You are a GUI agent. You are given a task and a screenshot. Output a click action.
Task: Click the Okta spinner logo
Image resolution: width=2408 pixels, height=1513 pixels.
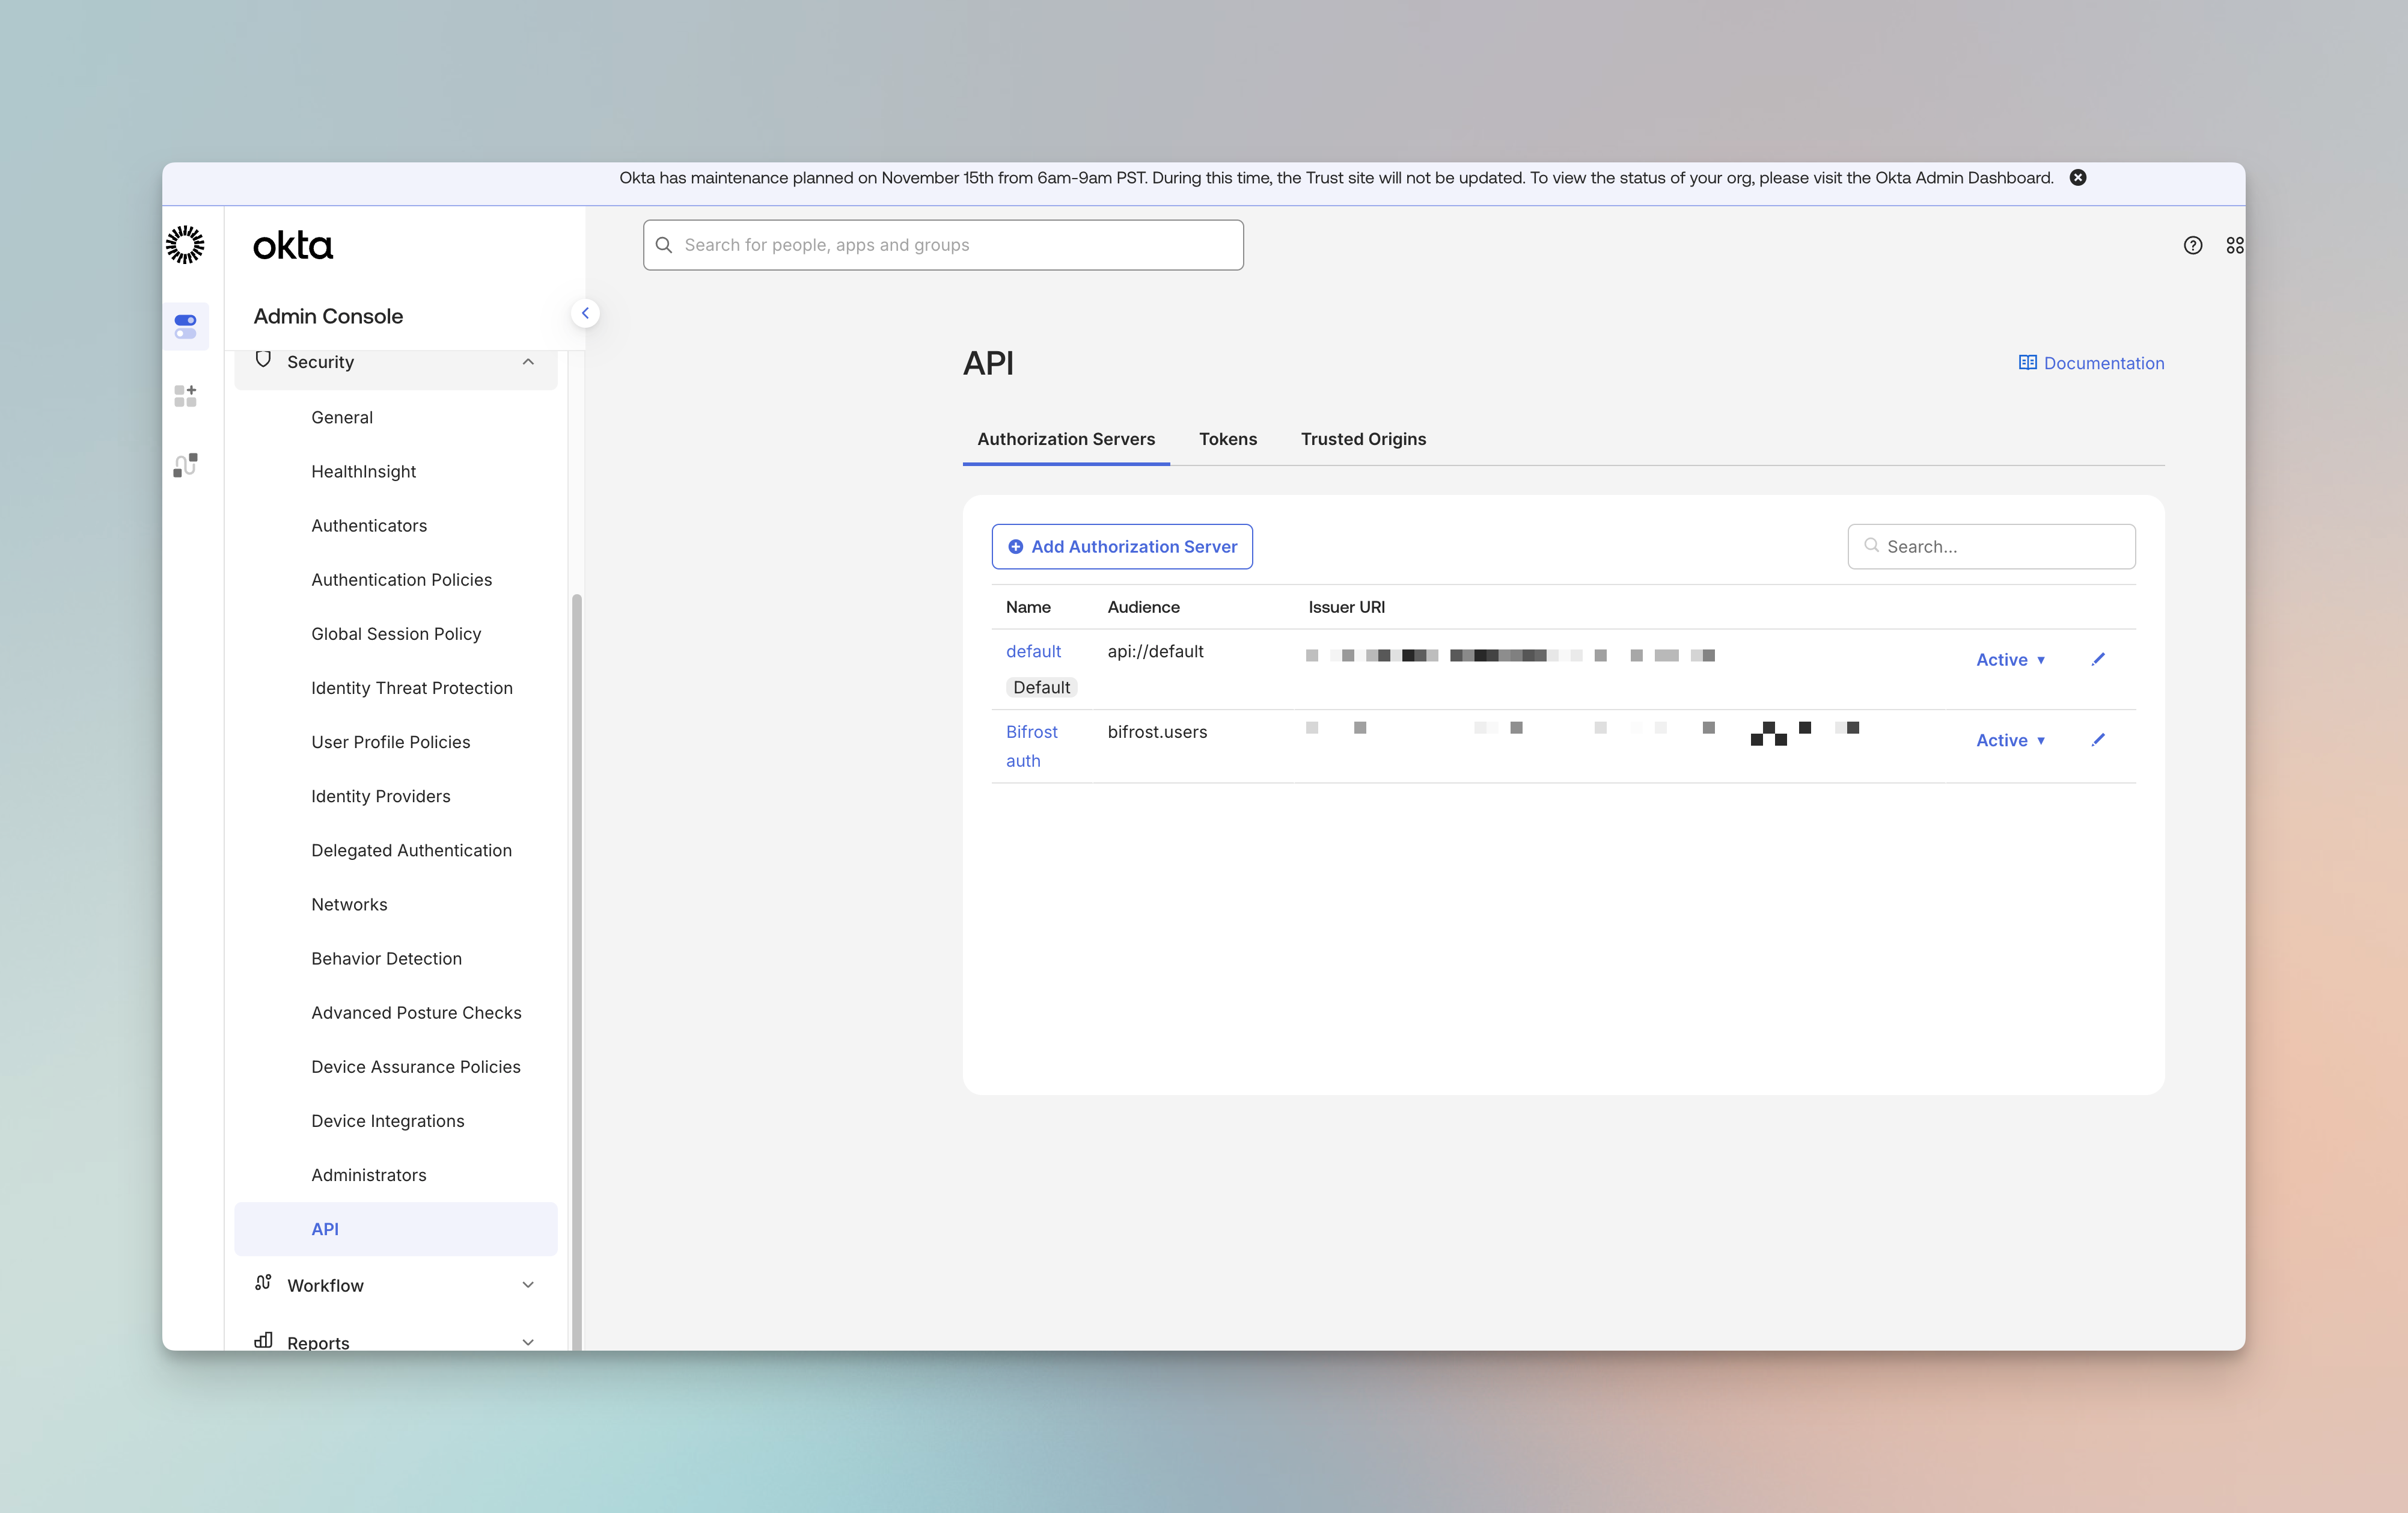pyautogui.click(x=185, y=244)
